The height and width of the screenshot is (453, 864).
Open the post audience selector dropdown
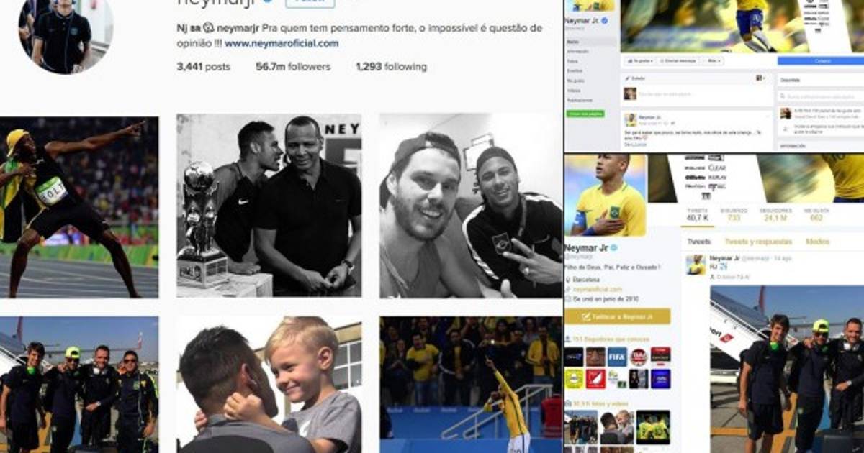pos(760,78)
